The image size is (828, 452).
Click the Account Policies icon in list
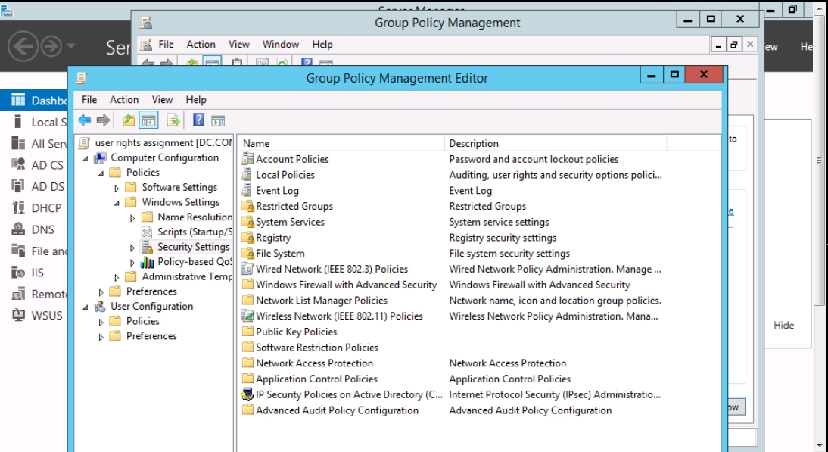247,159
